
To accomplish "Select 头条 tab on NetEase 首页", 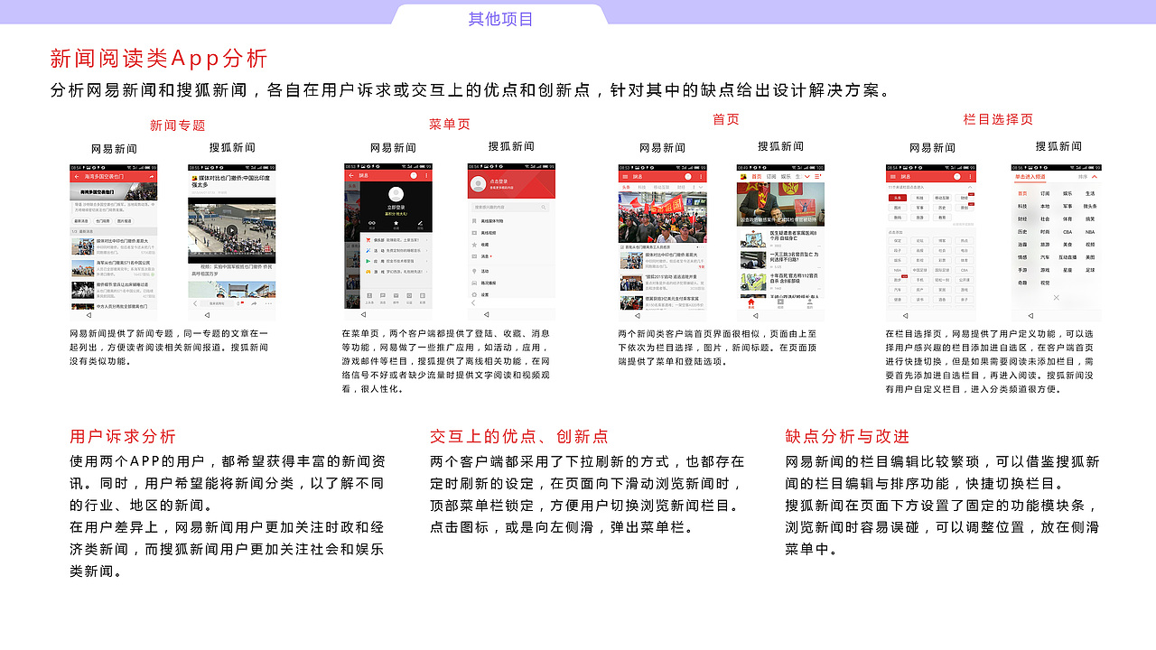I will click(x=627, y=187).
